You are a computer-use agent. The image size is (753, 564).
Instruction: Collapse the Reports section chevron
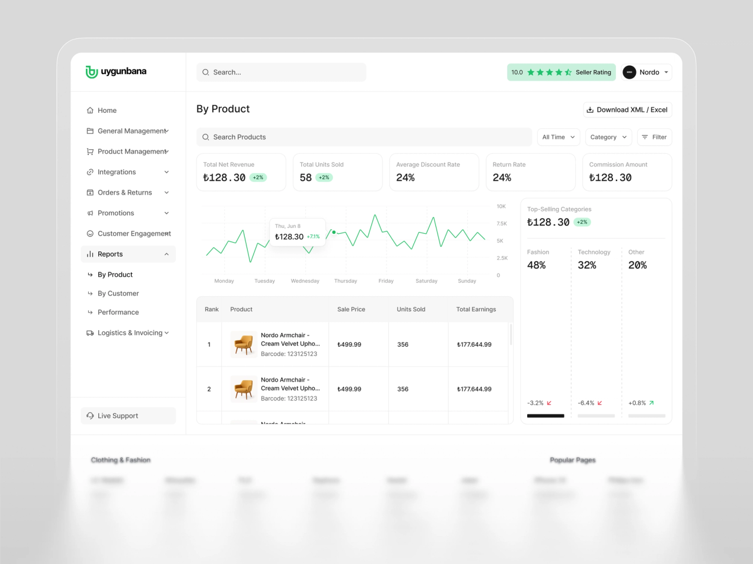click(x=166, y=254)
